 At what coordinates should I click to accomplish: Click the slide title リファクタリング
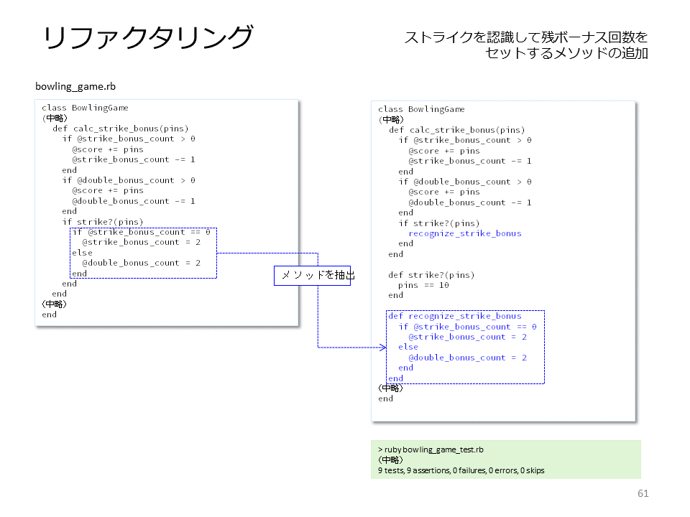click(x=148, y=37)
